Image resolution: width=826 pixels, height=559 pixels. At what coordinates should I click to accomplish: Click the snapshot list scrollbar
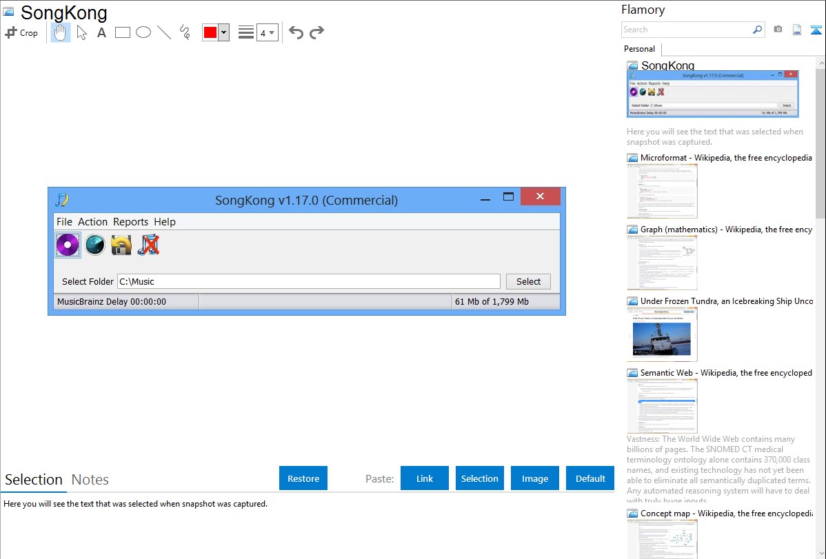click(x=820, y=142)
